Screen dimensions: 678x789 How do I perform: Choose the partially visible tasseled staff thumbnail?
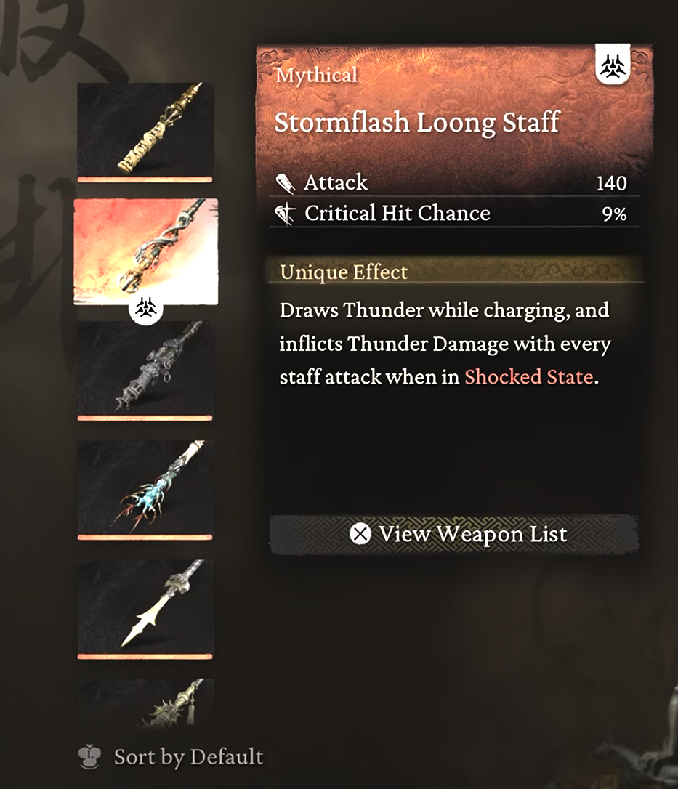[x=145, y=703]
